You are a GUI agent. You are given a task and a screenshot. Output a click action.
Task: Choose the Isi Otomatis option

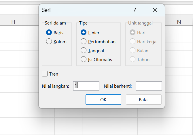click(84, 59)
